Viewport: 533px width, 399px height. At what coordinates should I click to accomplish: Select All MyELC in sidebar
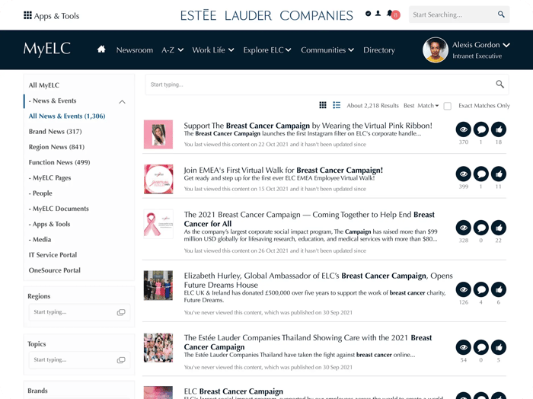pyautogui.click(x=44, y=85)
